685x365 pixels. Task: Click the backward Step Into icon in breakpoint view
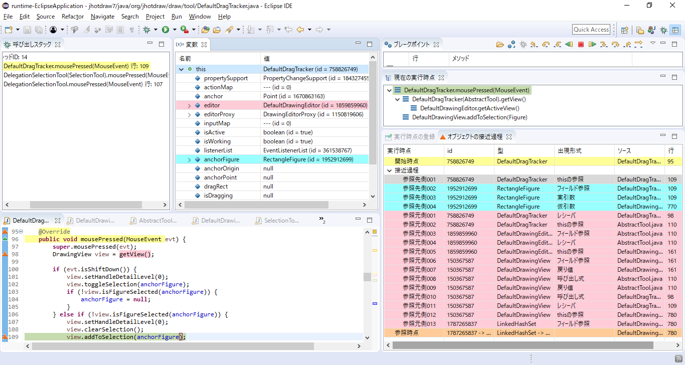(557, 44)
